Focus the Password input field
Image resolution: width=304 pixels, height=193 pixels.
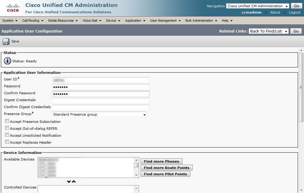point(101,87)
